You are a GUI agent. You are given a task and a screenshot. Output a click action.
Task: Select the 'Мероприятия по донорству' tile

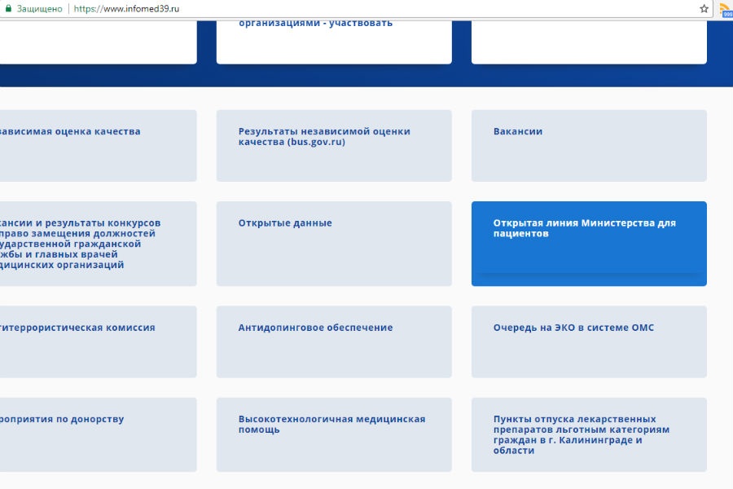tap(98, 434)
